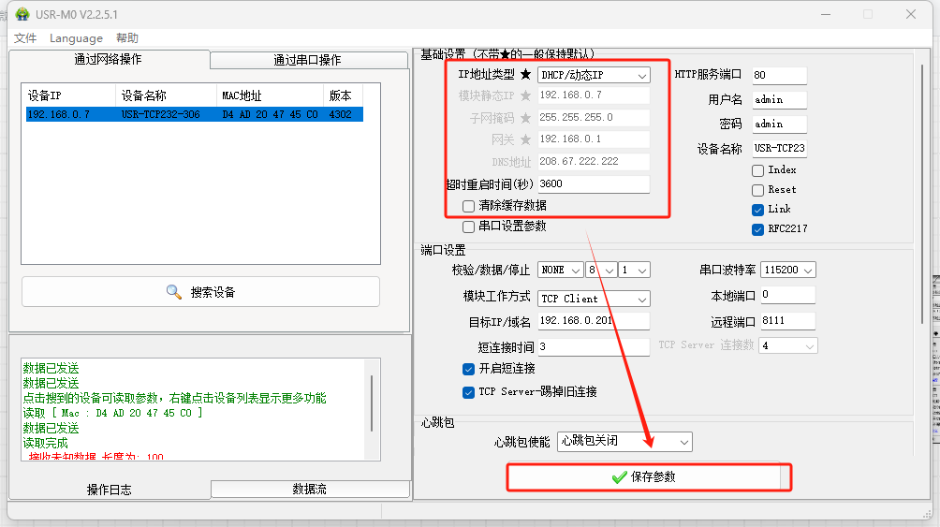
Task: Enable the Index checkbox
Action: (x=757, y=170)
